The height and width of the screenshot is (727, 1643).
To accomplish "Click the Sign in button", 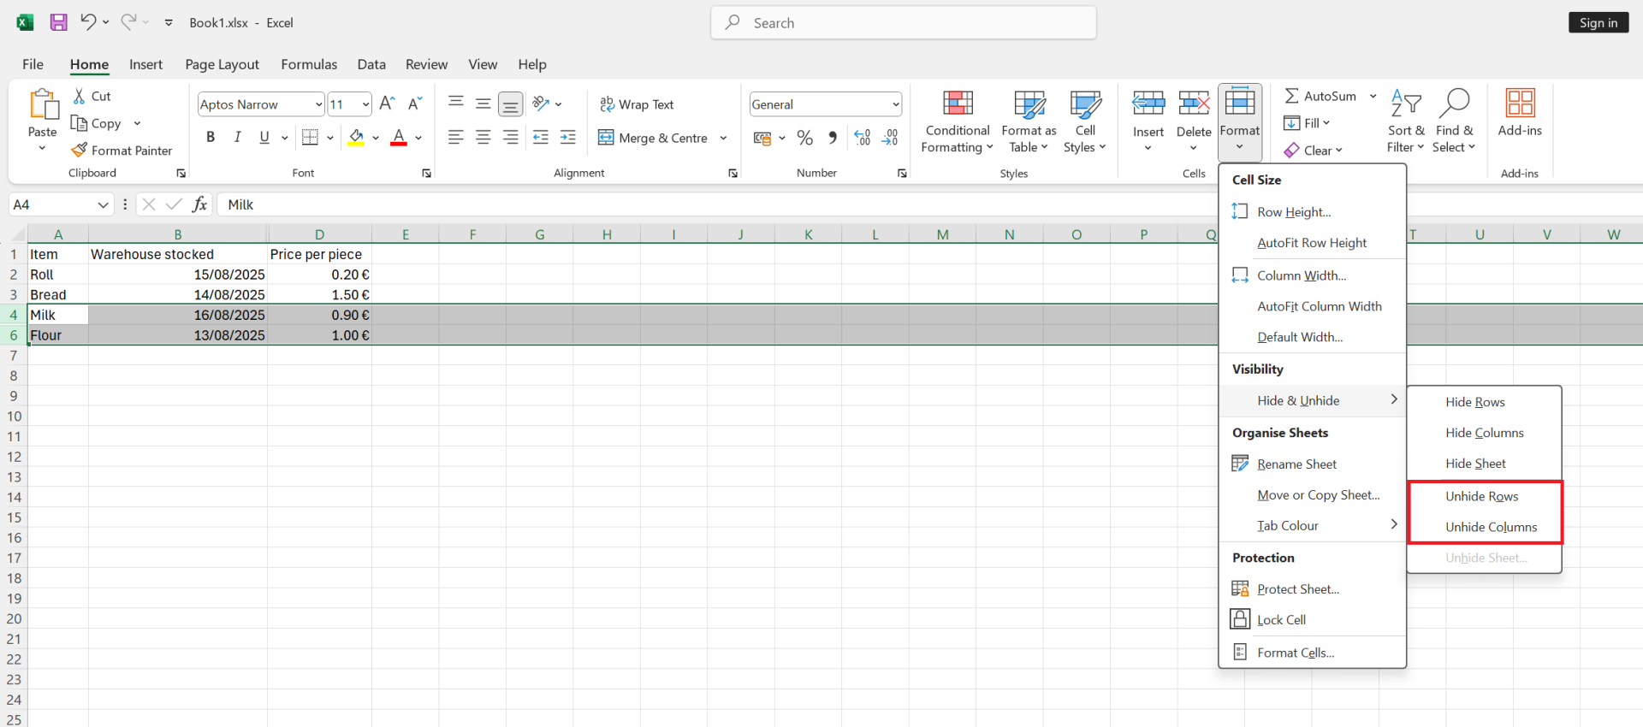I will pyautogui.click(x=1598, y=22).
